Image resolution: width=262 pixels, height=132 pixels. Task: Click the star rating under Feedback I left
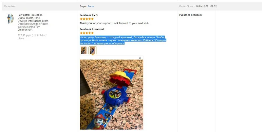(x=87, y=19)
